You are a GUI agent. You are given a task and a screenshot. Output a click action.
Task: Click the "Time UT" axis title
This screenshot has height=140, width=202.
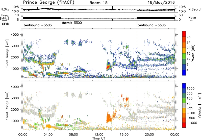(99, 138)
